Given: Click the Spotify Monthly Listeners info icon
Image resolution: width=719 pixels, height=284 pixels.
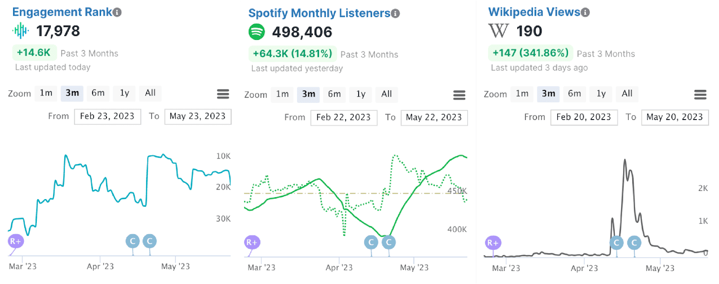Looking at the screenshot, I should (x=394, y=13).
